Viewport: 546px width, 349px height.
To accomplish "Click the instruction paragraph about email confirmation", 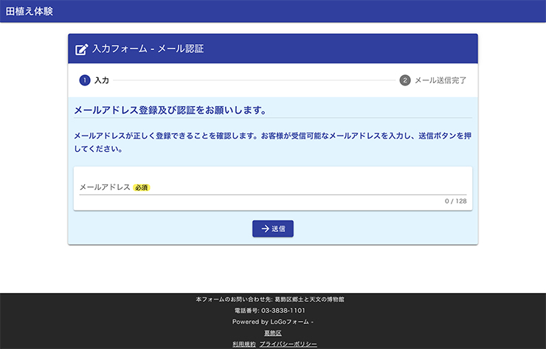I will [272, 142].
